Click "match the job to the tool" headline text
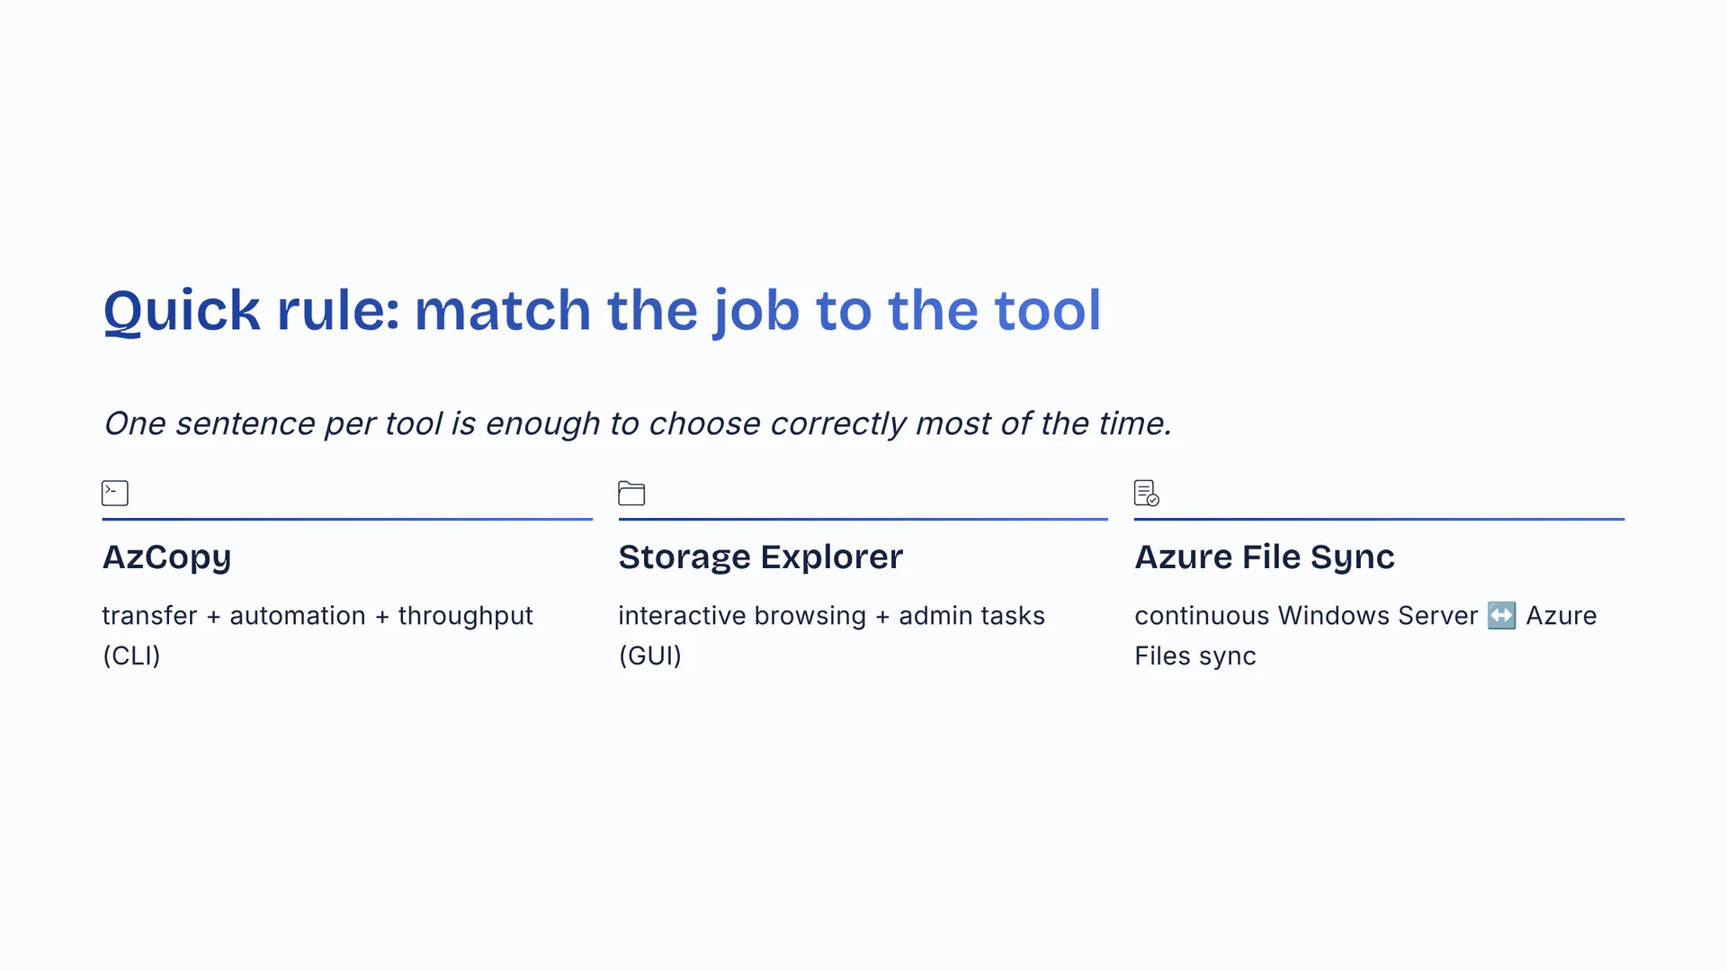1727x971 pixels. [757, 310]
